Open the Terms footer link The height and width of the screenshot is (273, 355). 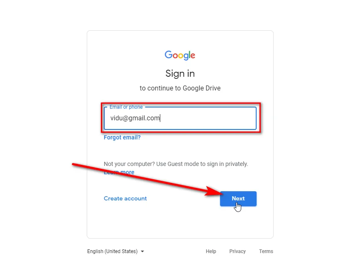click(266, 251)
